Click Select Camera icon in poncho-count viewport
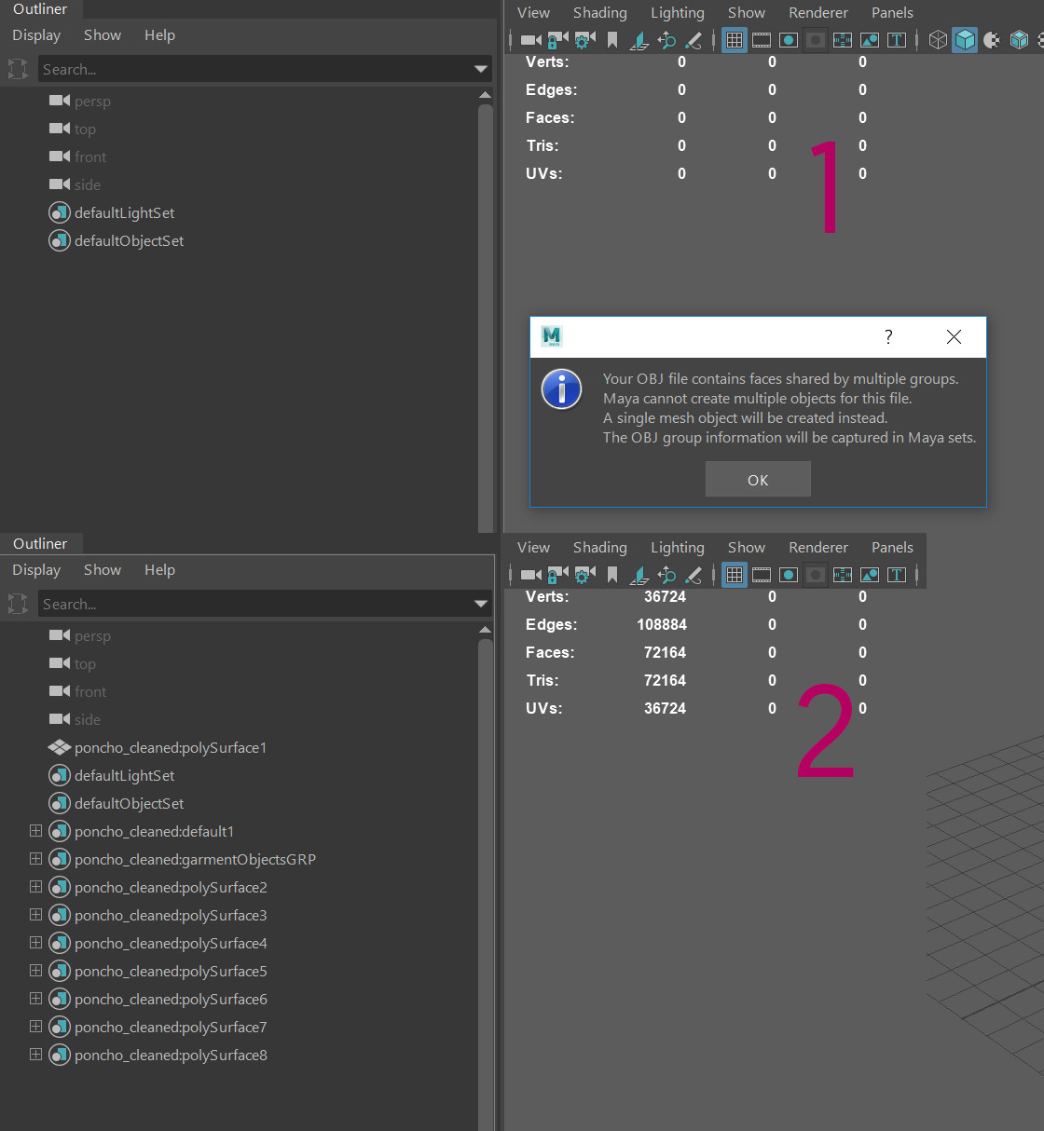This screenshot has height=1131, width=1044. coord(531,575)
